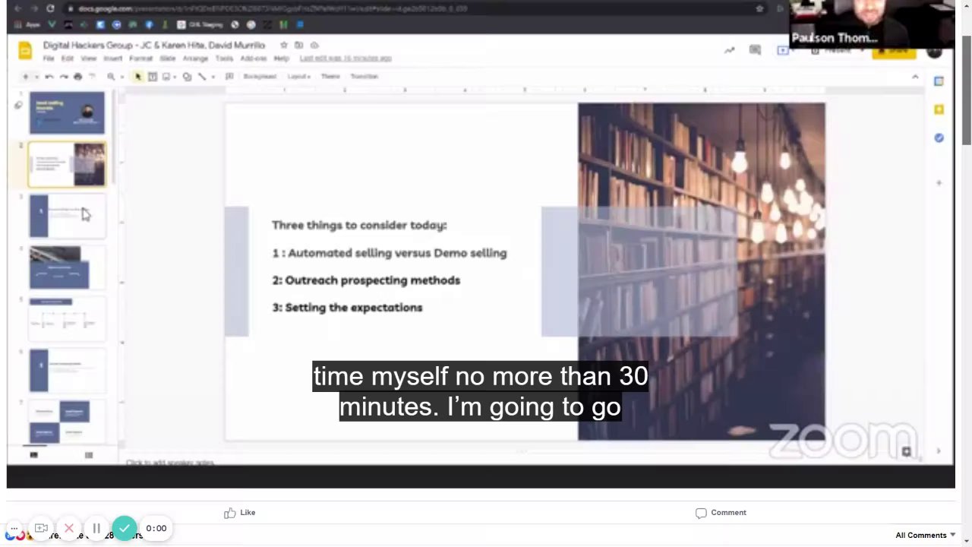972x547 pixels.
Task: Switch to filmstrip view icon
Action: (33, 455)
